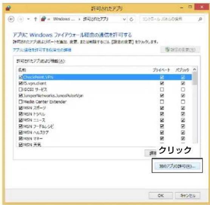Go up one level with Up arrow
The width and height of the screenshot is (210, 205).
(36, 19)
